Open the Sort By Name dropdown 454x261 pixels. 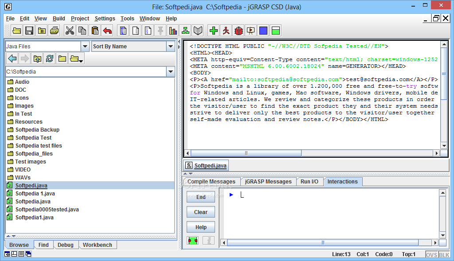[x=171, y=46]
